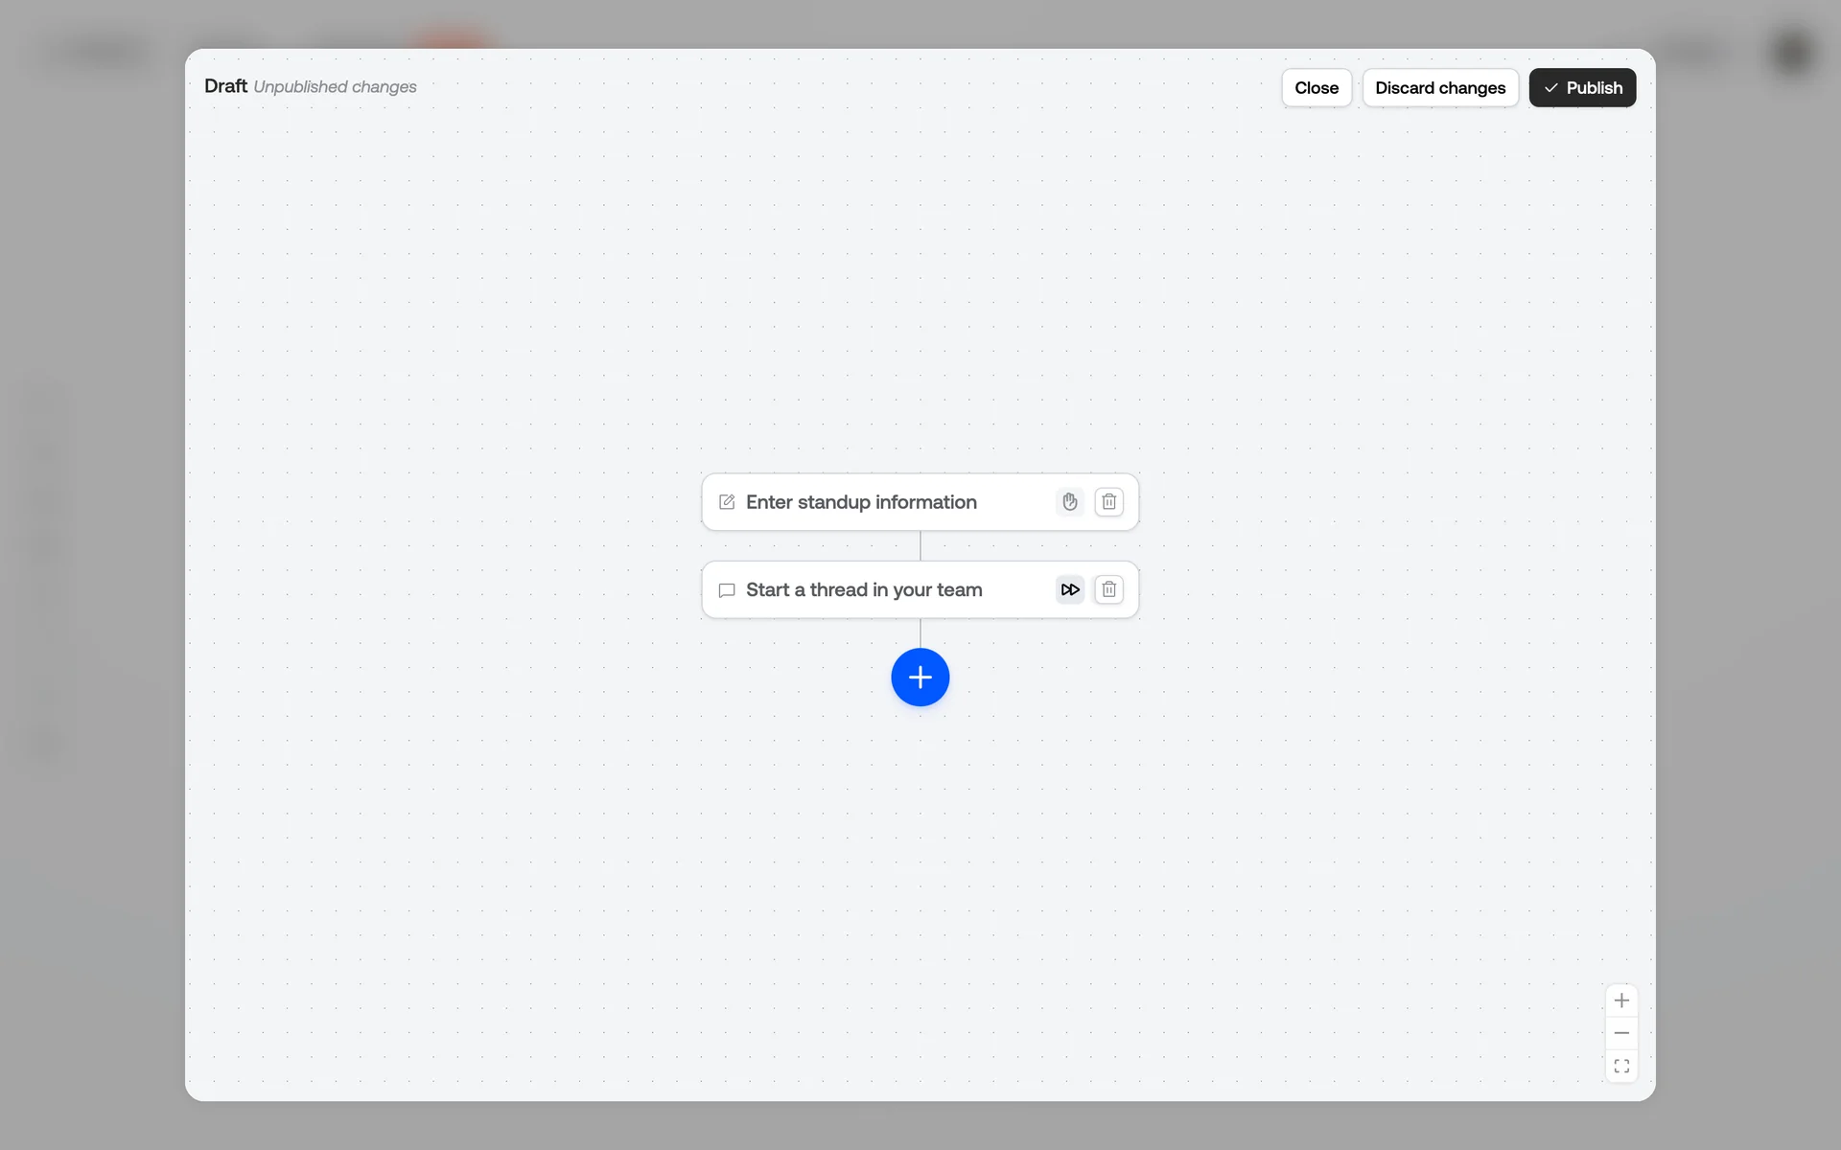Click the manual trigger hand icon
This screenshot has width=1841, height=1150.
(x=1069, y=501)
